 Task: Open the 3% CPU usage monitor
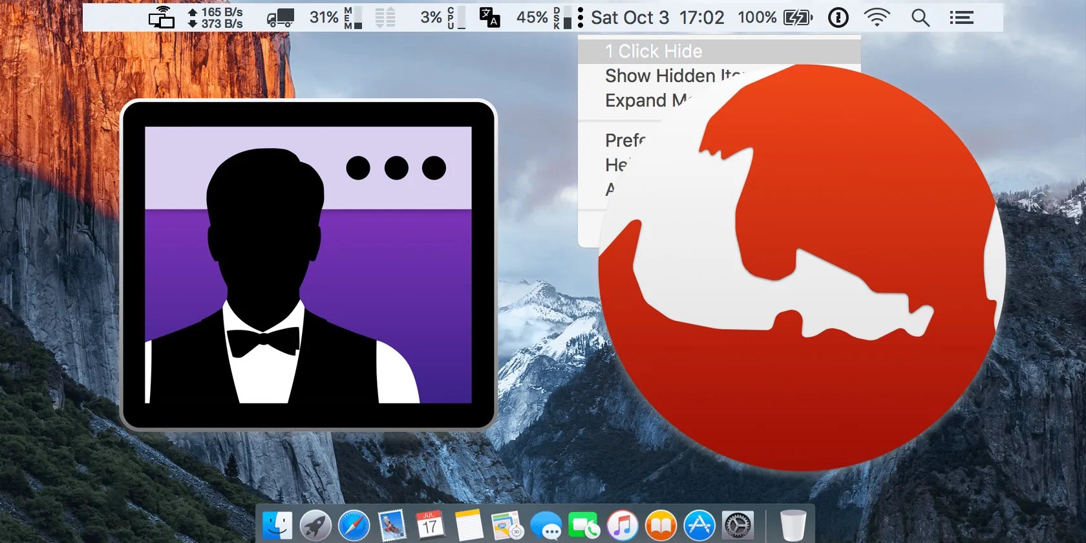point(443,17)
